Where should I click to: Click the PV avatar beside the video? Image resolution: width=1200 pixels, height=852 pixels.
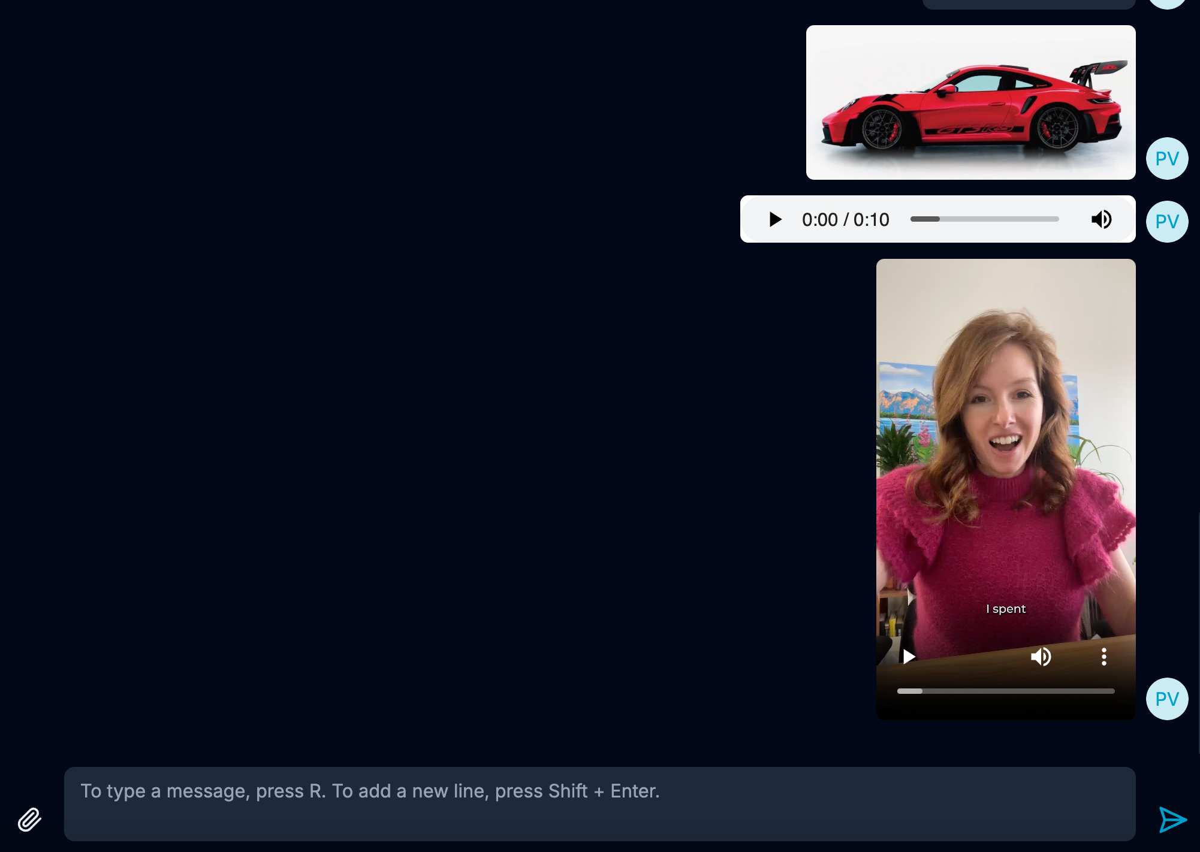[x=1166, y=699]
